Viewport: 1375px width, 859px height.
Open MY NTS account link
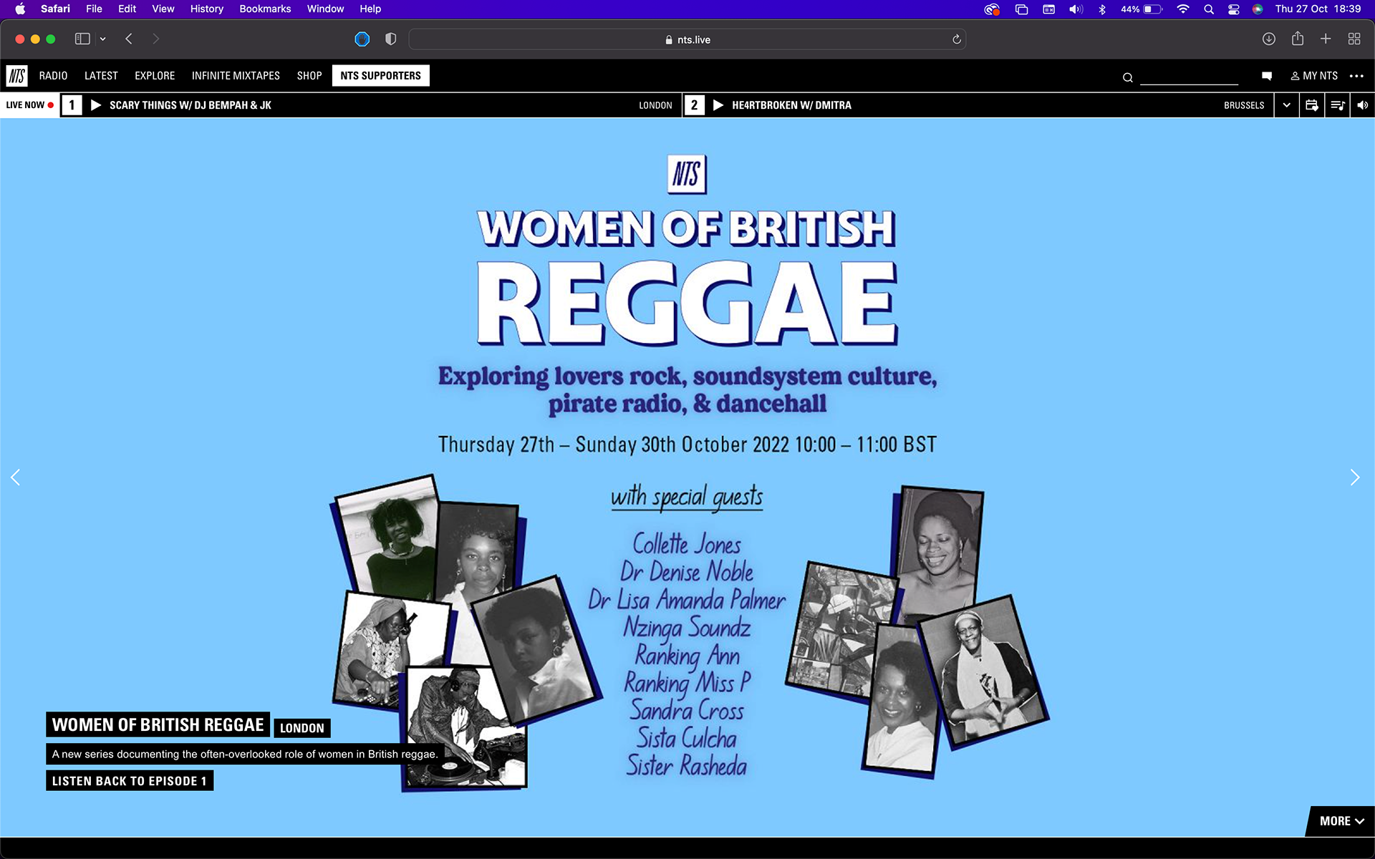click(1314, 76)
